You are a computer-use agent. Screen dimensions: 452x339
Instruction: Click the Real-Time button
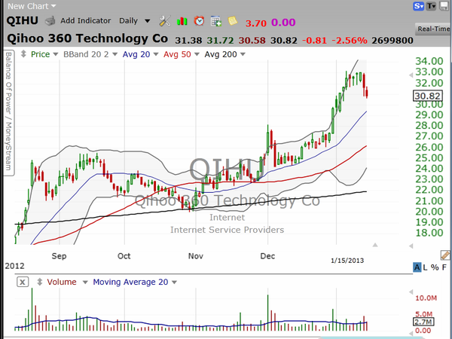(433, 29)
